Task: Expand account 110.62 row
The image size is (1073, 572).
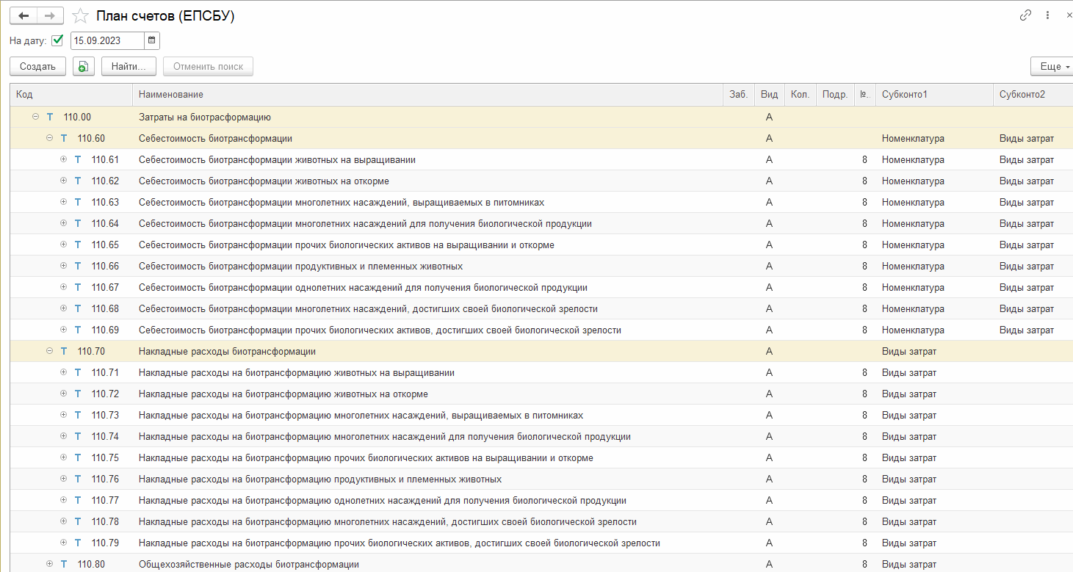Action: (x=63, y=181)
